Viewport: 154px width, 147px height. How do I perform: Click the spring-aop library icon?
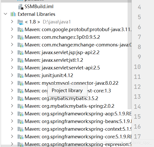click(20, 114)
